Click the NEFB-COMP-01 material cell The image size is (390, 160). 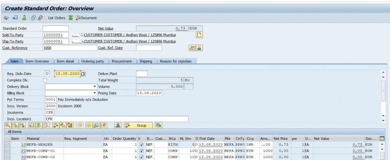click(x=45, y=151)
